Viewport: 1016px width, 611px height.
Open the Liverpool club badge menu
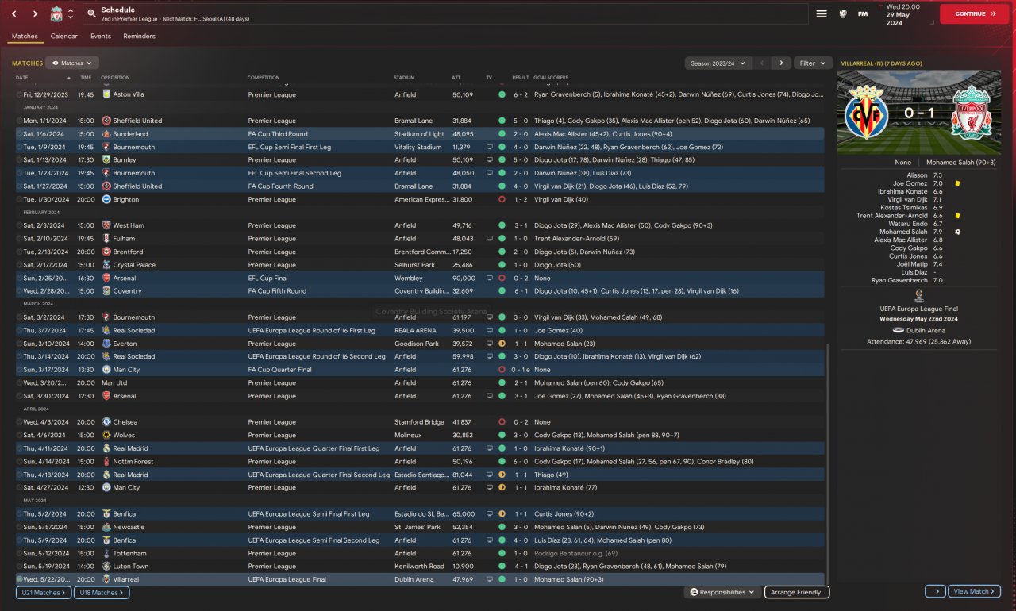point(56,14)
